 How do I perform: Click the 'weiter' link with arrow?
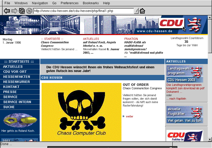[x=129, y=116]
